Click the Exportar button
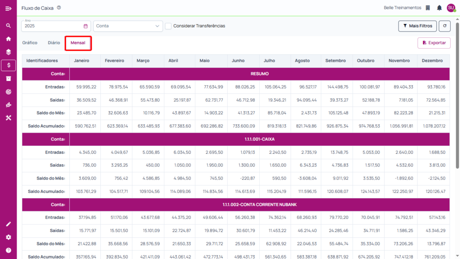 click(434, 43)
